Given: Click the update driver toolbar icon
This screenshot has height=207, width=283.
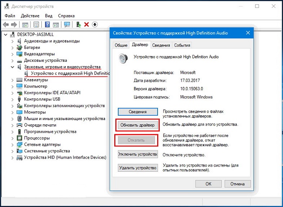Looking at the screenshot, I should [x=78, y=24].
